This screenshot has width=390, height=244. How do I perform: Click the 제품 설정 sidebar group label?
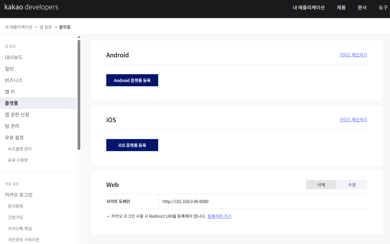coord(12,184)
